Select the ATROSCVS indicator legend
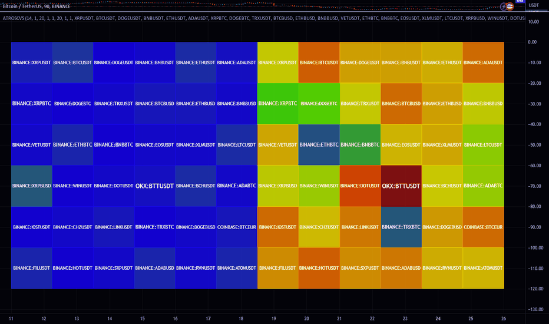 [263, 18]
